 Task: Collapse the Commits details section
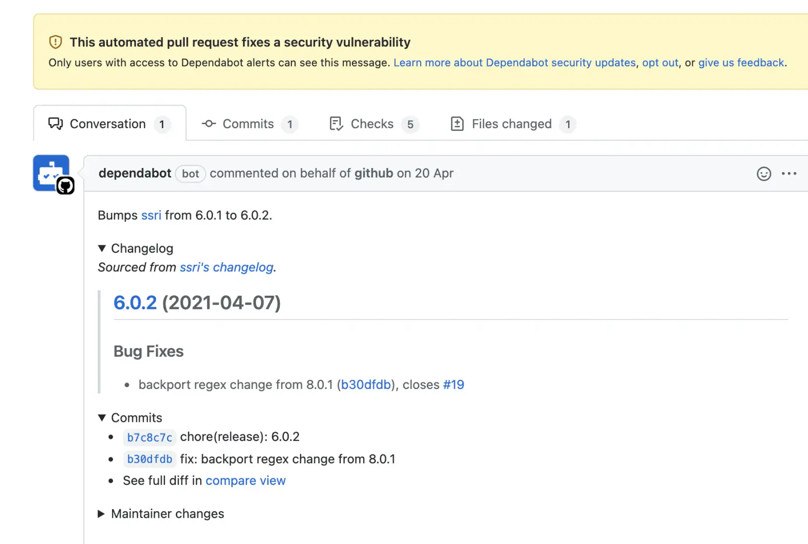pos(130,418)
